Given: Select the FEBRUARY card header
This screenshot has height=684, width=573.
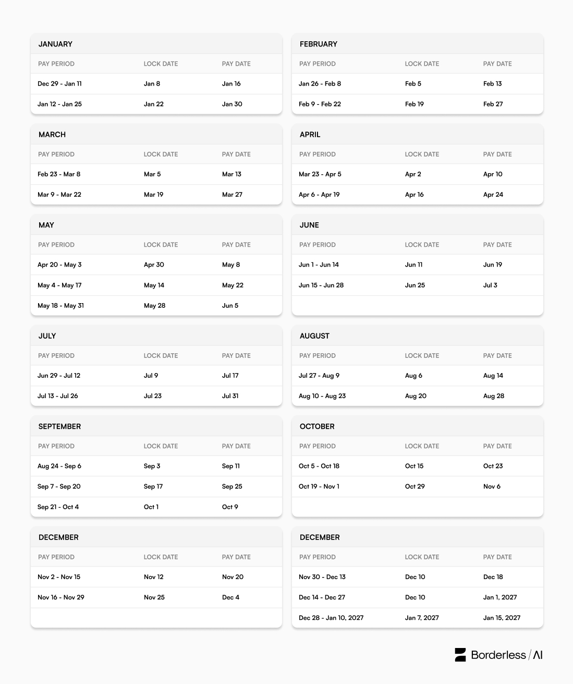Looking at the screenshot, I should click(418, 44).
